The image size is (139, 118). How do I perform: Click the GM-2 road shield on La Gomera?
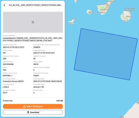(x=91, y=12)
